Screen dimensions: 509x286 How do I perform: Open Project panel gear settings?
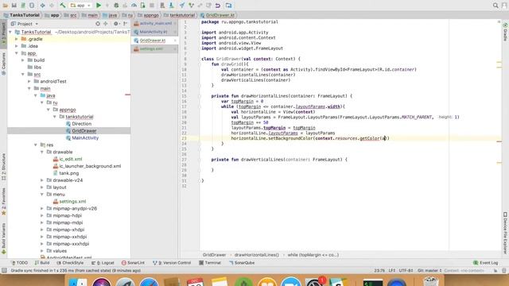[x=116, y=24]
